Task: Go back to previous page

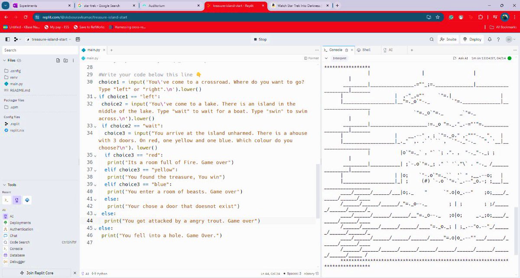Action: (x=6, y=17)
